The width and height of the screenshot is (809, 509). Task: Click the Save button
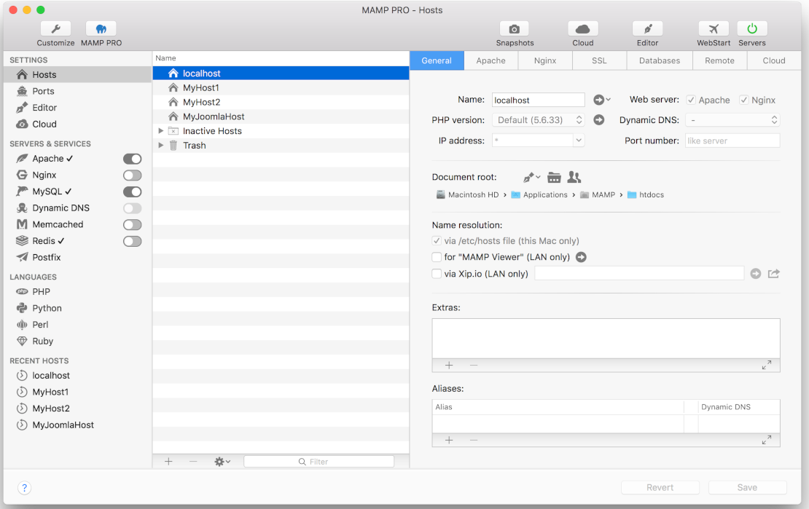747,488
